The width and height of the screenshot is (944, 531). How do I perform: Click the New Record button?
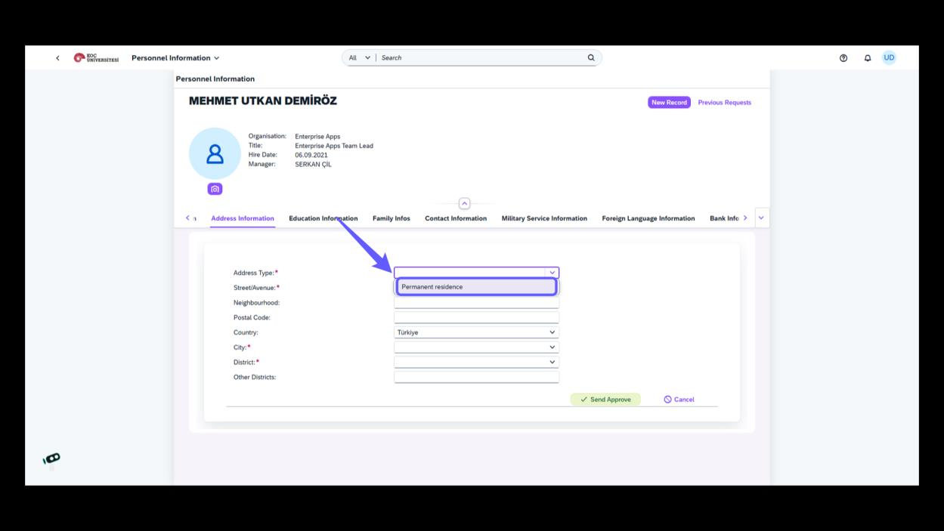click(669, 103)
